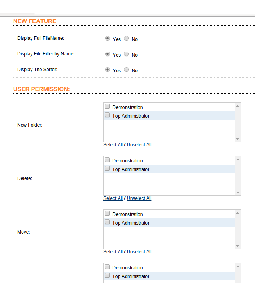Check Demonstration in New Folder permission
This screenshot has height=296, width=255.
[x=107, y=106]
